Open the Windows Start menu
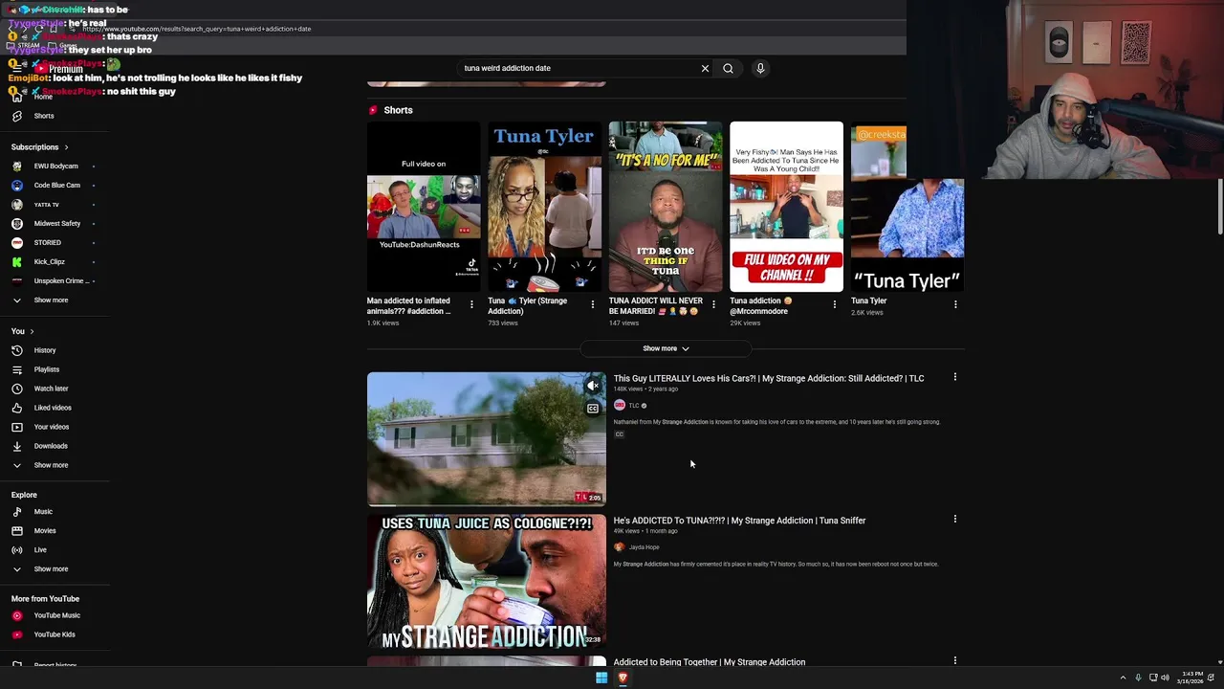 pos(601,678)
